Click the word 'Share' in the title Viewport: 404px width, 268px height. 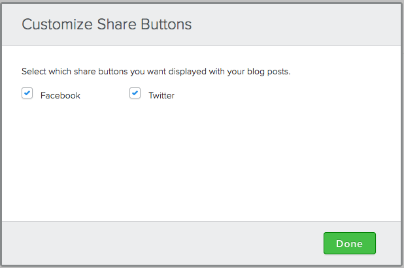tap(117, 24)
